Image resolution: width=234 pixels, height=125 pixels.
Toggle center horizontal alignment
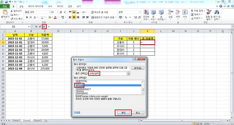click(74, 17)
